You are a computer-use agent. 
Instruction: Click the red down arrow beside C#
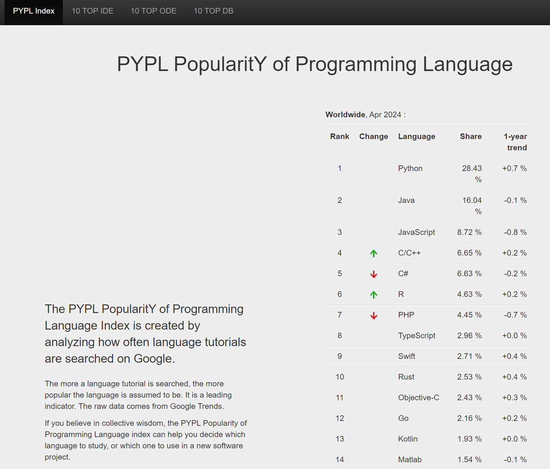pos(373,274)
